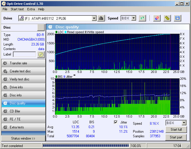Click the Drive info icon

click(x=5, y=87)
